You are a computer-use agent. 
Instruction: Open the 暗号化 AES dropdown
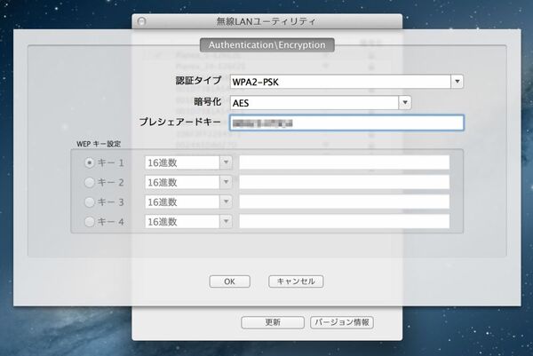click(321, 103)
